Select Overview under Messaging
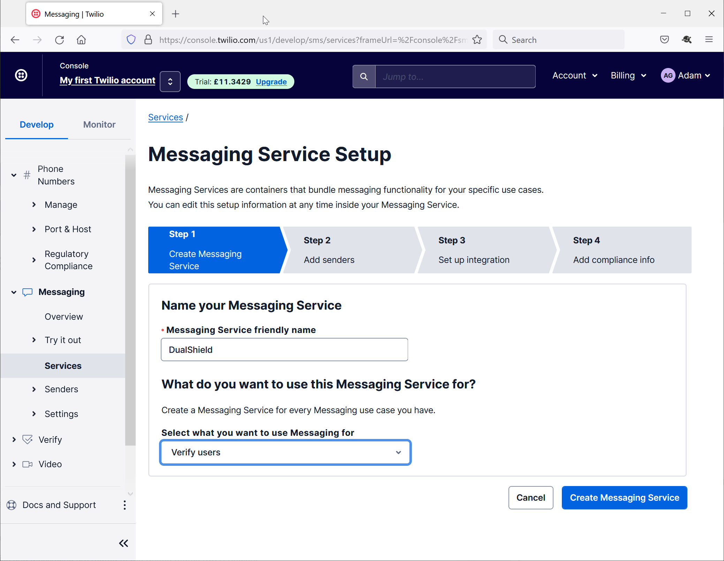The width and height of the screenshot is (724, 561). pos(64,317)
